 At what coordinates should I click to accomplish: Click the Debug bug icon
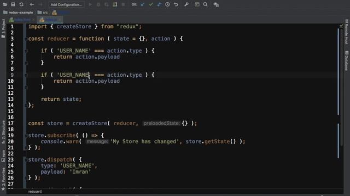[98, 4]
